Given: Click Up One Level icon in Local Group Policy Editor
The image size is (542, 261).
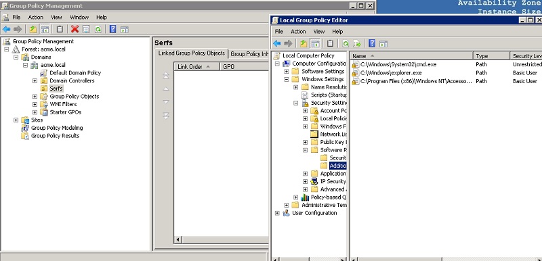Looking at the screenshot, I should click(303, 43).
